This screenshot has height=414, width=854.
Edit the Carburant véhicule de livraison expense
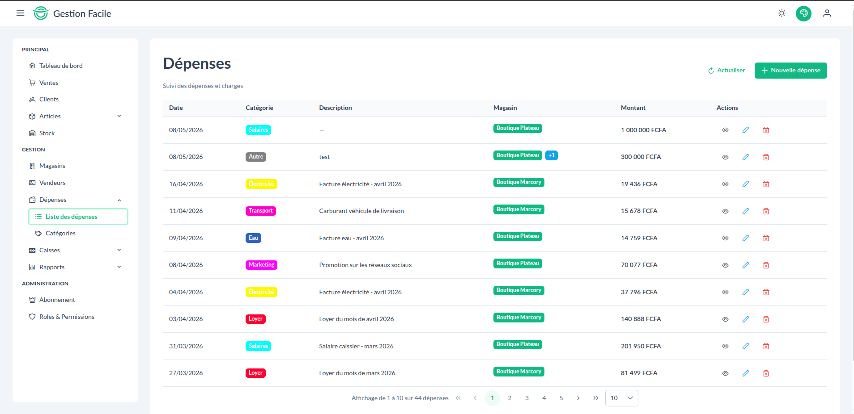pos(746,211)
